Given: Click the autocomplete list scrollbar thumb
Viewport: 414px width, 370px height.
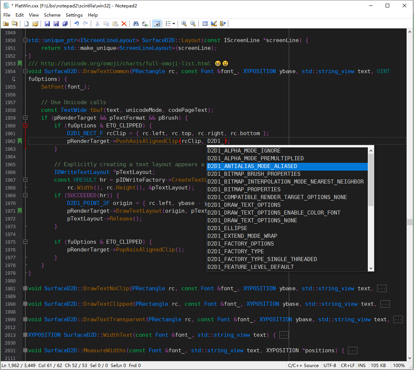Looking at the screenshot, I should [x=371, y=179].
